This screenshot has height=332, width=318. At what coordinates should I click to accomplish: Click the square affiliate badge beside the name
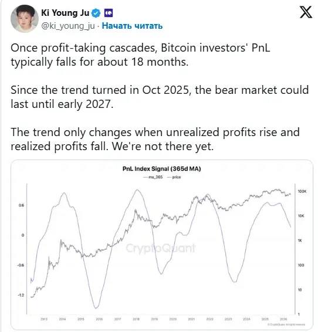point(109,13)
